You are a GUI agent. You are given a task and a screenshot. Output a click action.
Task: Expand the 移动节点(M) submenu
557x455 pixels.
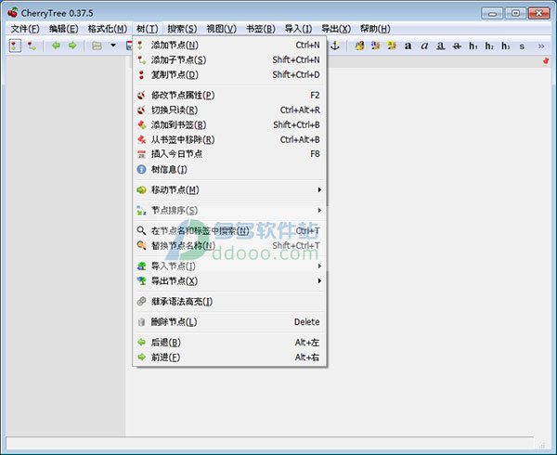229,189
